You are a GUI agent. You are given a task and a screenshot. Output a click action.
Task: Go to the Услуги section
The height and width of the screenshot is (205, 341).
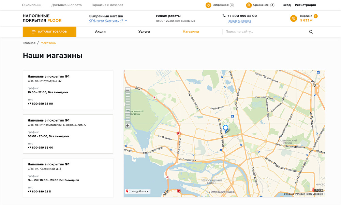tap(144, 32)
